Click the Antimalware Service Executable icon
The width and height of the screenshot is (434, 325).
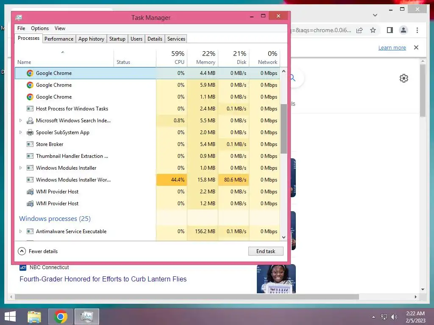(30, 231)
